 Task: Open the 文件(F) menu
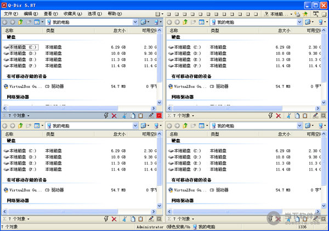click(x=11, y=14)
